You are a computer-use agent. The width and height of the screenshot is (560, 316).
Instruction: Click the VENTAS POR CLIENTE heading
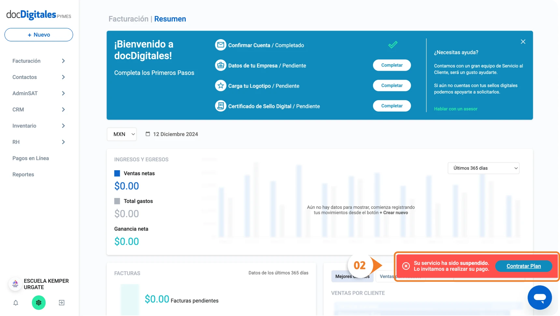358,293
